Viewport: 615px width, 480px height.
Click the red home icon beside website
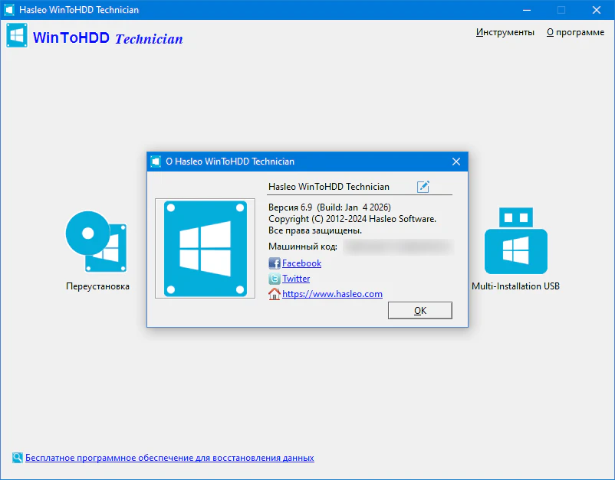275,294
